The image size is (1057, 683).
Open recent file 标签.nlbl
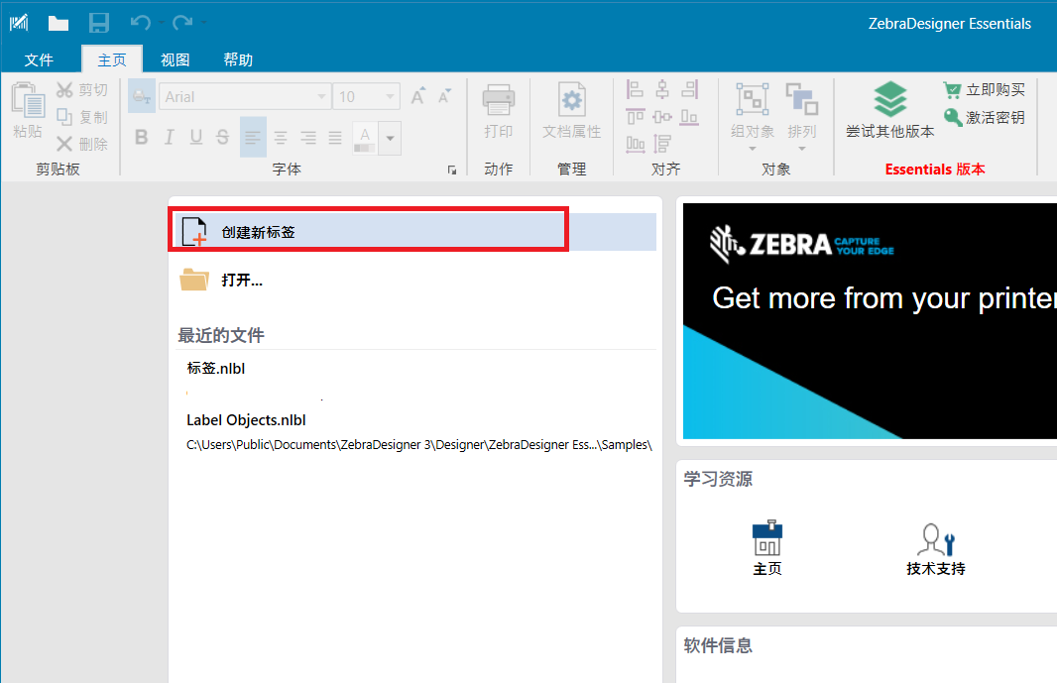pos(214,368)
